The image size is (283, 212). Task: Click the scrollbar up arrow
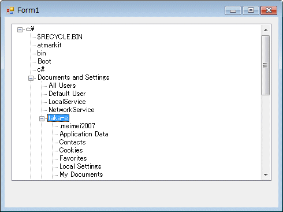click(x=266, y=30)
